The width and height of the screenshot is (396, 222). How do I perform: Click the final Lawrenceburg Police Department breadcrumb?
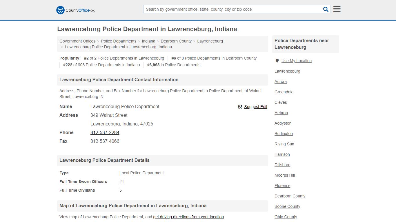pyautogui.click(x=118, y=47)
